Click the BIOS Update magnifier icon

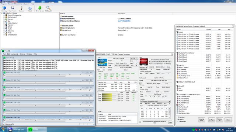coord(48,9)
